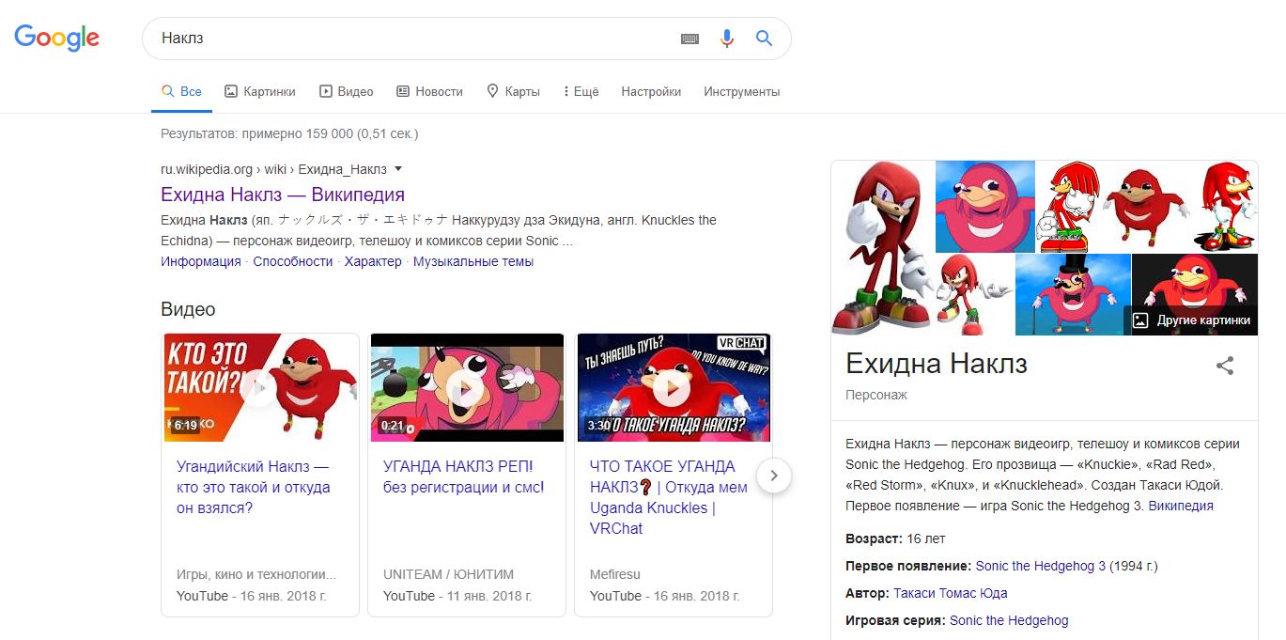The image size is (1286, 640).
Task: Open Ugandan Knuckles blue background thumbnail
Action: (985, 206)
